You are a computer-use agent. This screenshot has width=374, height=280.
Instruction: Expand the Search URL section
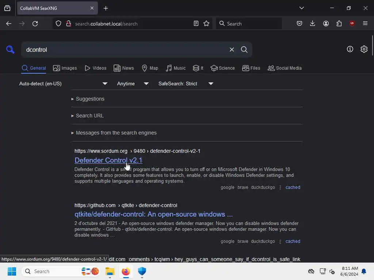coord(87,116)
